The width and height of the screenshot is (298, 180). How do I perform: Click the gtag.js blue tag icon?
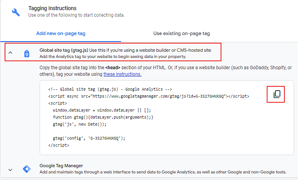click(27, 54)
